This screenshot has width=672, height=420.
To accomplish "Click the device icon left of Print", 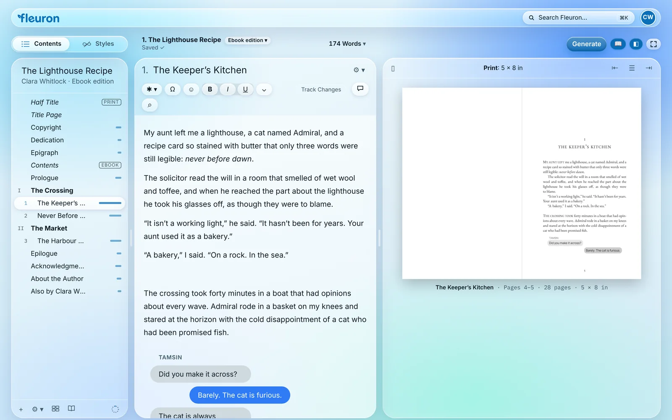I will click(x=393, y=68).
